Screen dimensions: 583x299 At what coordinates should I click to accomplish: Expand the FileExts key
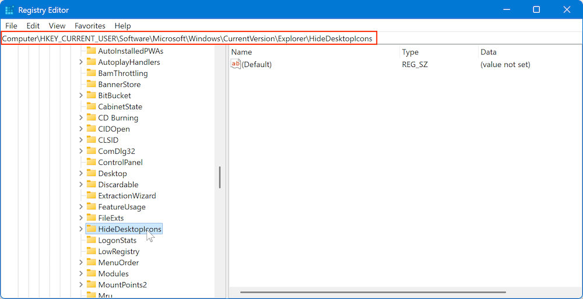(x=80, y=218)
